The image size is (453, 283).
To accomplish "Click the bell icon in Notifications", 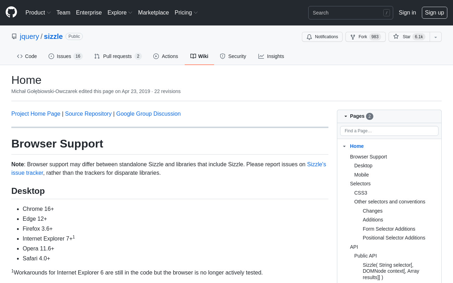I will click(309, 37).
